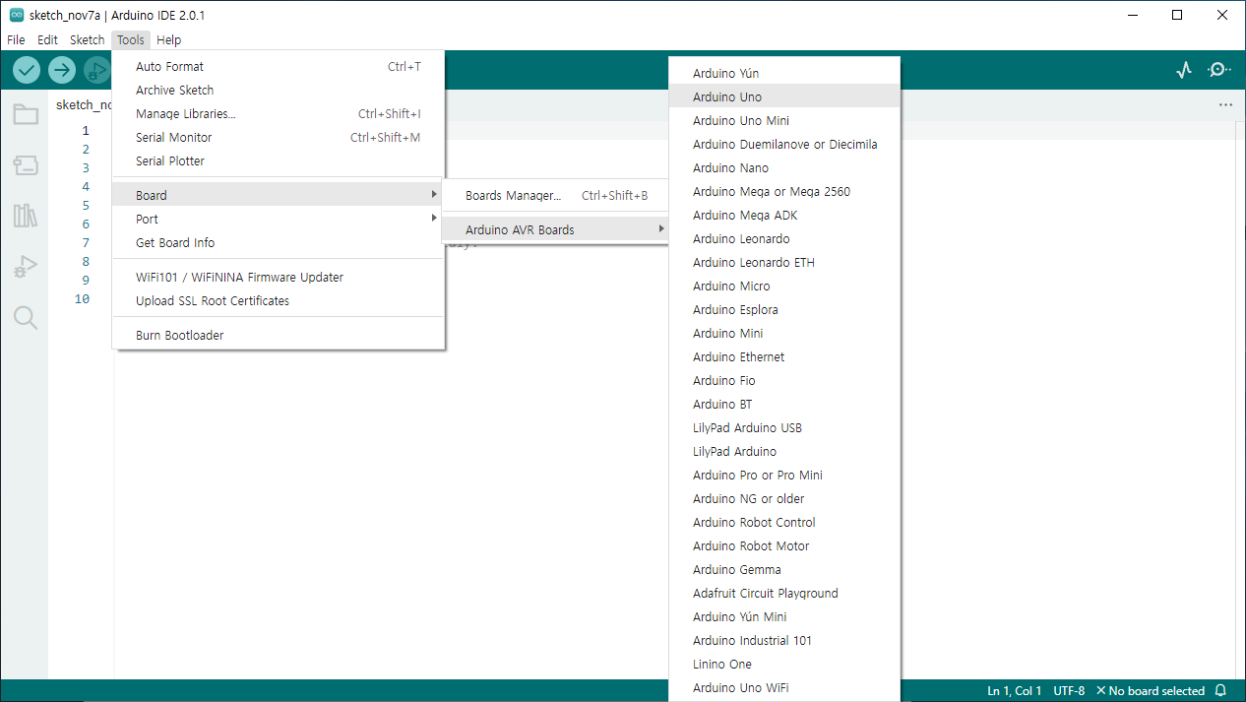The height and width of the screenshot is (702, 1246).
Task: Select Arduino Industrial 101 board
Action: 784,641
